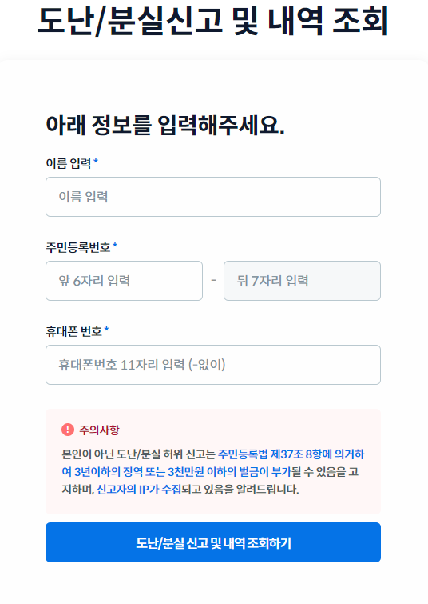
Task: Click the required asterisk next to 이름 입력
Action: [x=96, y=161]
